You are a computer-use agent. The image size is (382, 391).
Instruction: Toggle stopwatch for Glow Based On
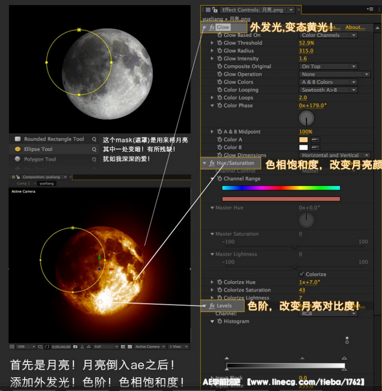tap(220, 35)
